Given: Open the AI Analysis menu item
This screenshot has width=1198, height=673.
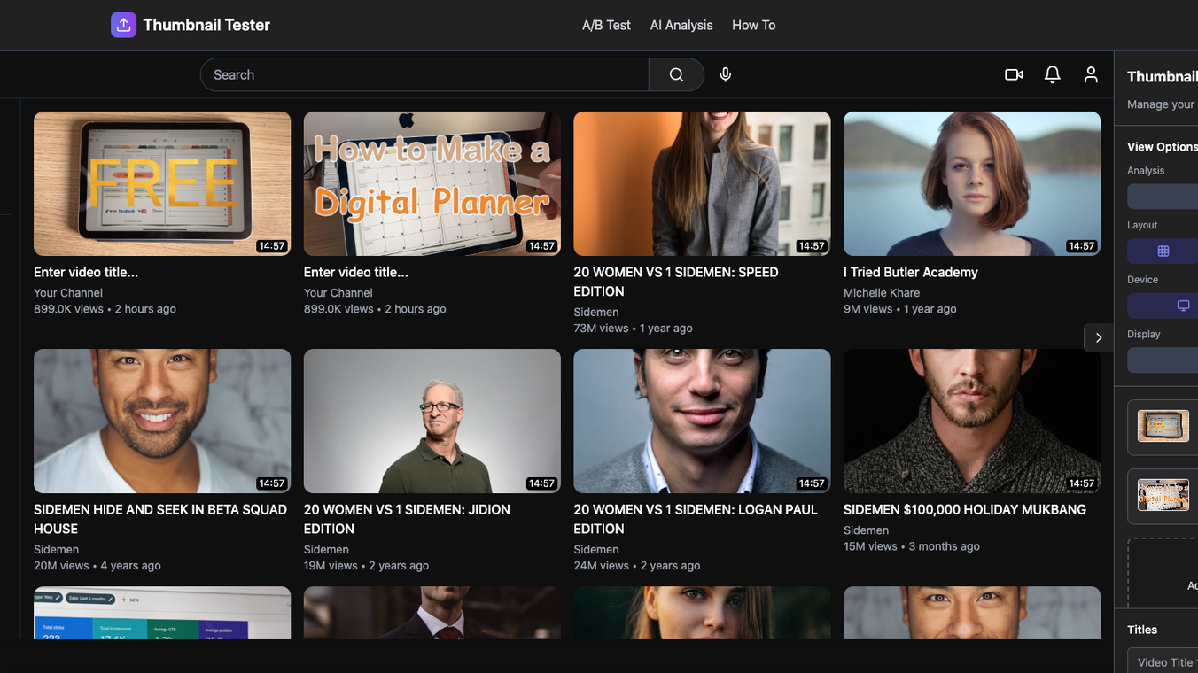Looking at the screenshot, I should (x=681, y=25).
